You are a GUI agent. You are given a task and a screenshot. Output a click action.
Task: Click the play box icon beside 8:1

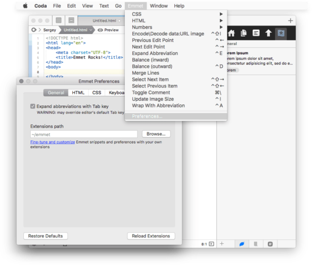(x=211, y=244)
